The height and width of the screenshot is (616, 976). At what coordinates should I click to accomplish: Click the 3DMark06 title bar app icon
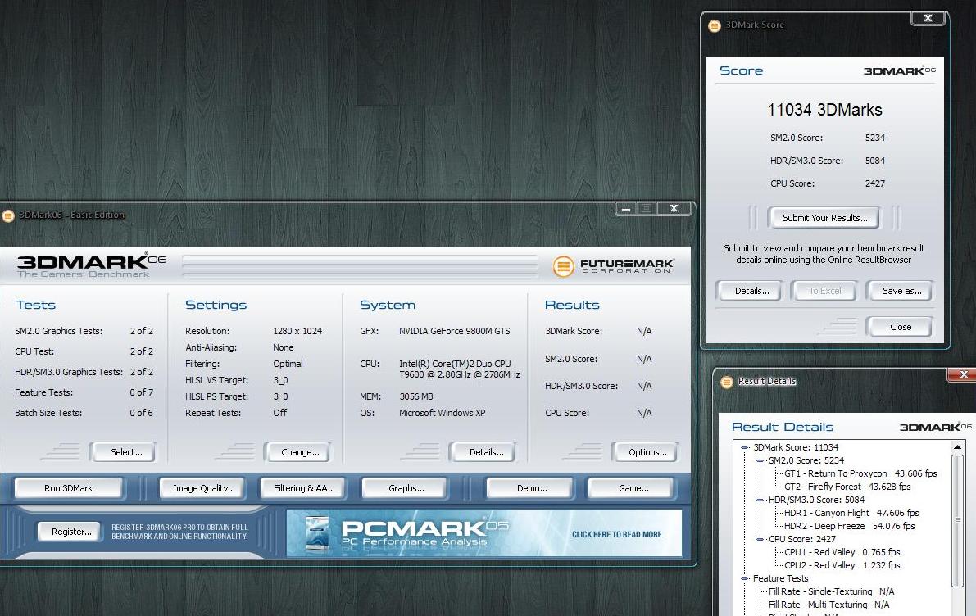click(x=7, y=216)
